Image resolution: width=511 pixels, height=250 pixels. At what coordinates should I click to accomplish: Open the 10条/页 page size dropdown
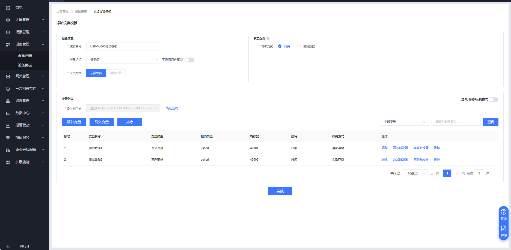coord(415,173)
